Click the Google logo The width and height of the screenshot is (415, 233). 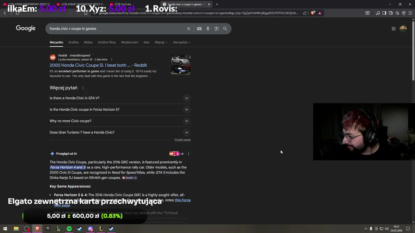(x=26, y=28)
